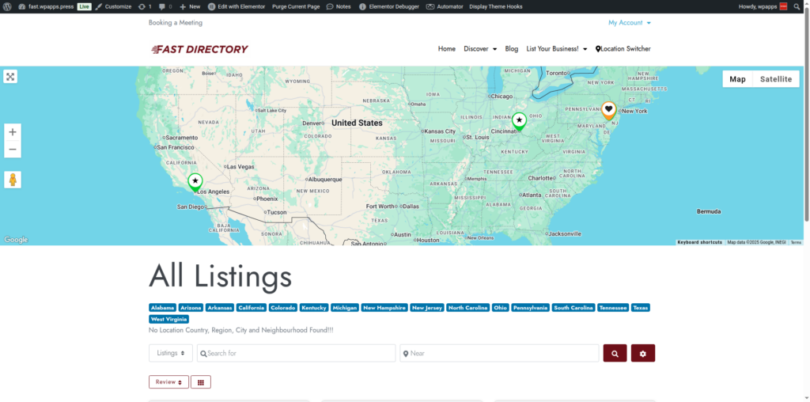The image size is (810, 402).
Task: Select the Street View pegman icon
Action: 13,180
